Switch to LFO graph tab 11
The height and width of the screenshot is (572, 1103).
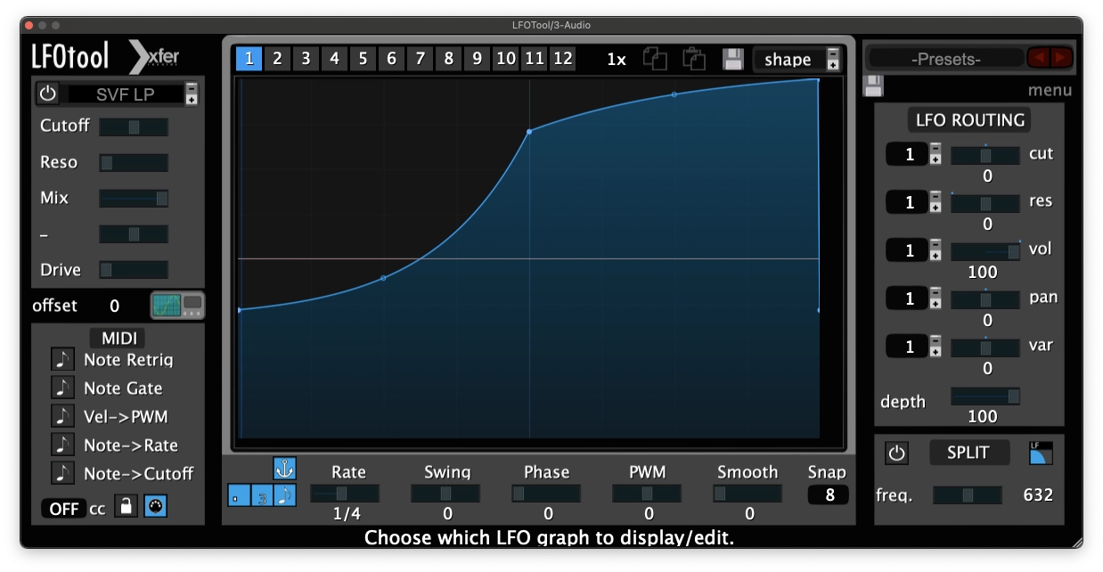534,59
